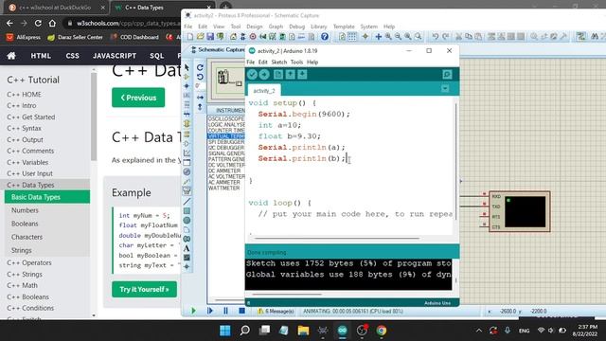Toggle the grid display icon in Proteus toolbar
The width and height of the screenshot is (606, 341).
[352, 36]
